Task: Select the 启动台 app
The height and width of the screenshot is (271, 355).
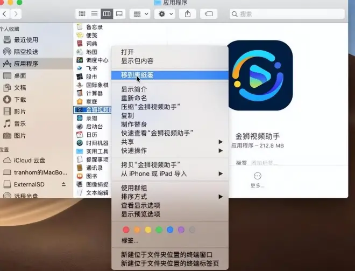Action: click(90, 127)
